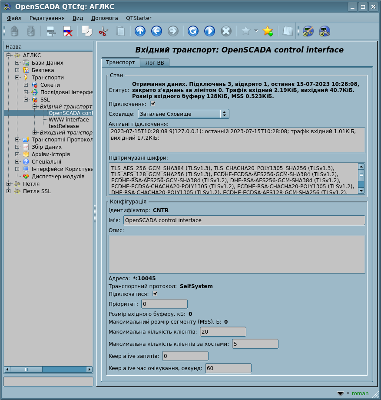Open the Вид menu
This screenshot has width=381, height=400.
point(78,18)
